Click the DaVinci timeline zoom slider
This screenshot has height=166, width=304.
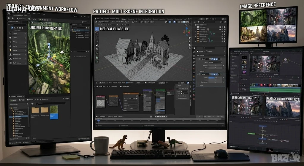pyautogui.click(x=295, y=77)
